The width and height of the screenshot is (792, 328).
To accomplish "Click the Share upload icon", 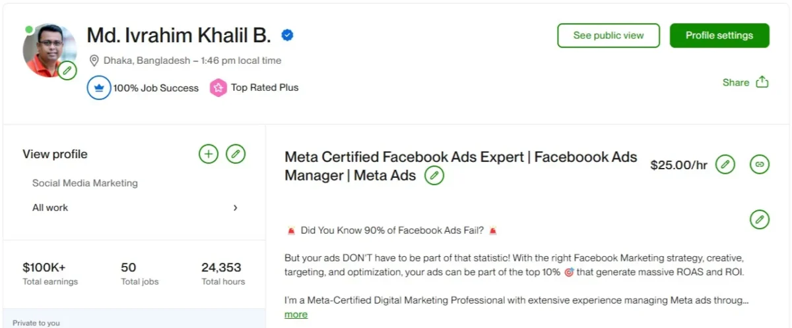I will click(x=762, y=82).
